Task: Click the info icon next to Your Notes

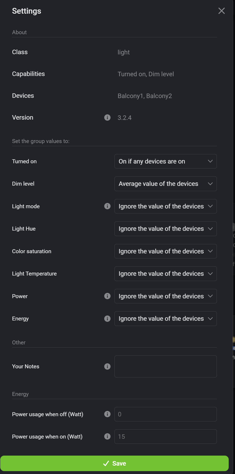Action: click(x=107, y=366)
